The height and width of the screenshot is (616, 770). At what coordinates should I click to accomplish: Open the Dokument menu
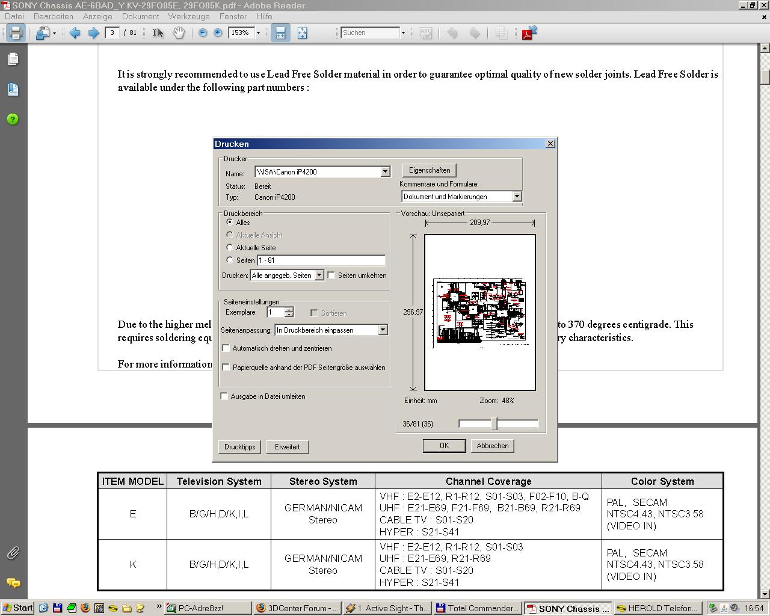pyautogui.click(x=141, y=16)
